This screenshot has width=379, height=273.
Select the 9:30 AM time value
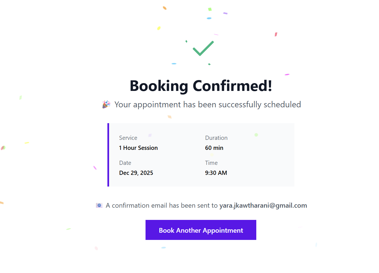coord(216,173)
